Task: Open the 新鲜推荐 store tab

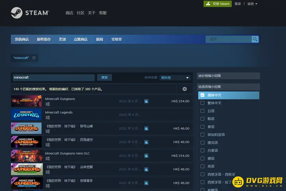Action: tap(44, 39)
